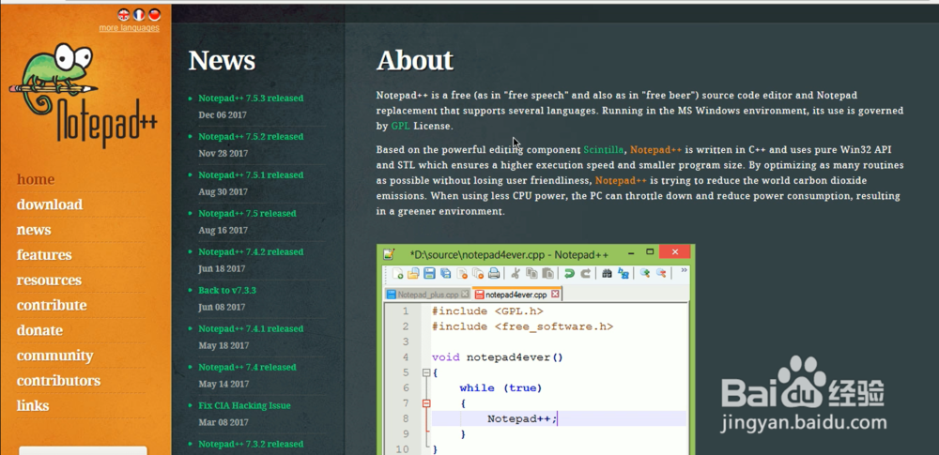Follow the GPL license link
Image resolution: width=939 pixels, height=455 pixels.
pos(400,126)
